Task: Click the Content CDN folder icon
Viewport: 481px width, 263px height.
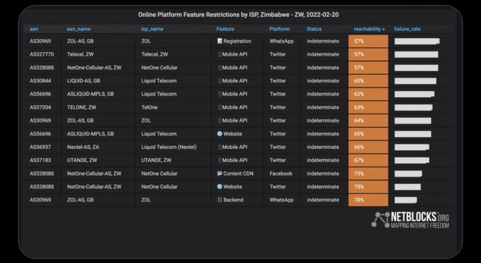Action: pyautogui.click(x=219, y=174)
